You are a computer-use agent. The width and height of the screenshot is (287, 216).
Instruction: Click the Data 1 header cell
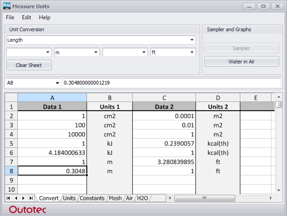click(52, 107)
